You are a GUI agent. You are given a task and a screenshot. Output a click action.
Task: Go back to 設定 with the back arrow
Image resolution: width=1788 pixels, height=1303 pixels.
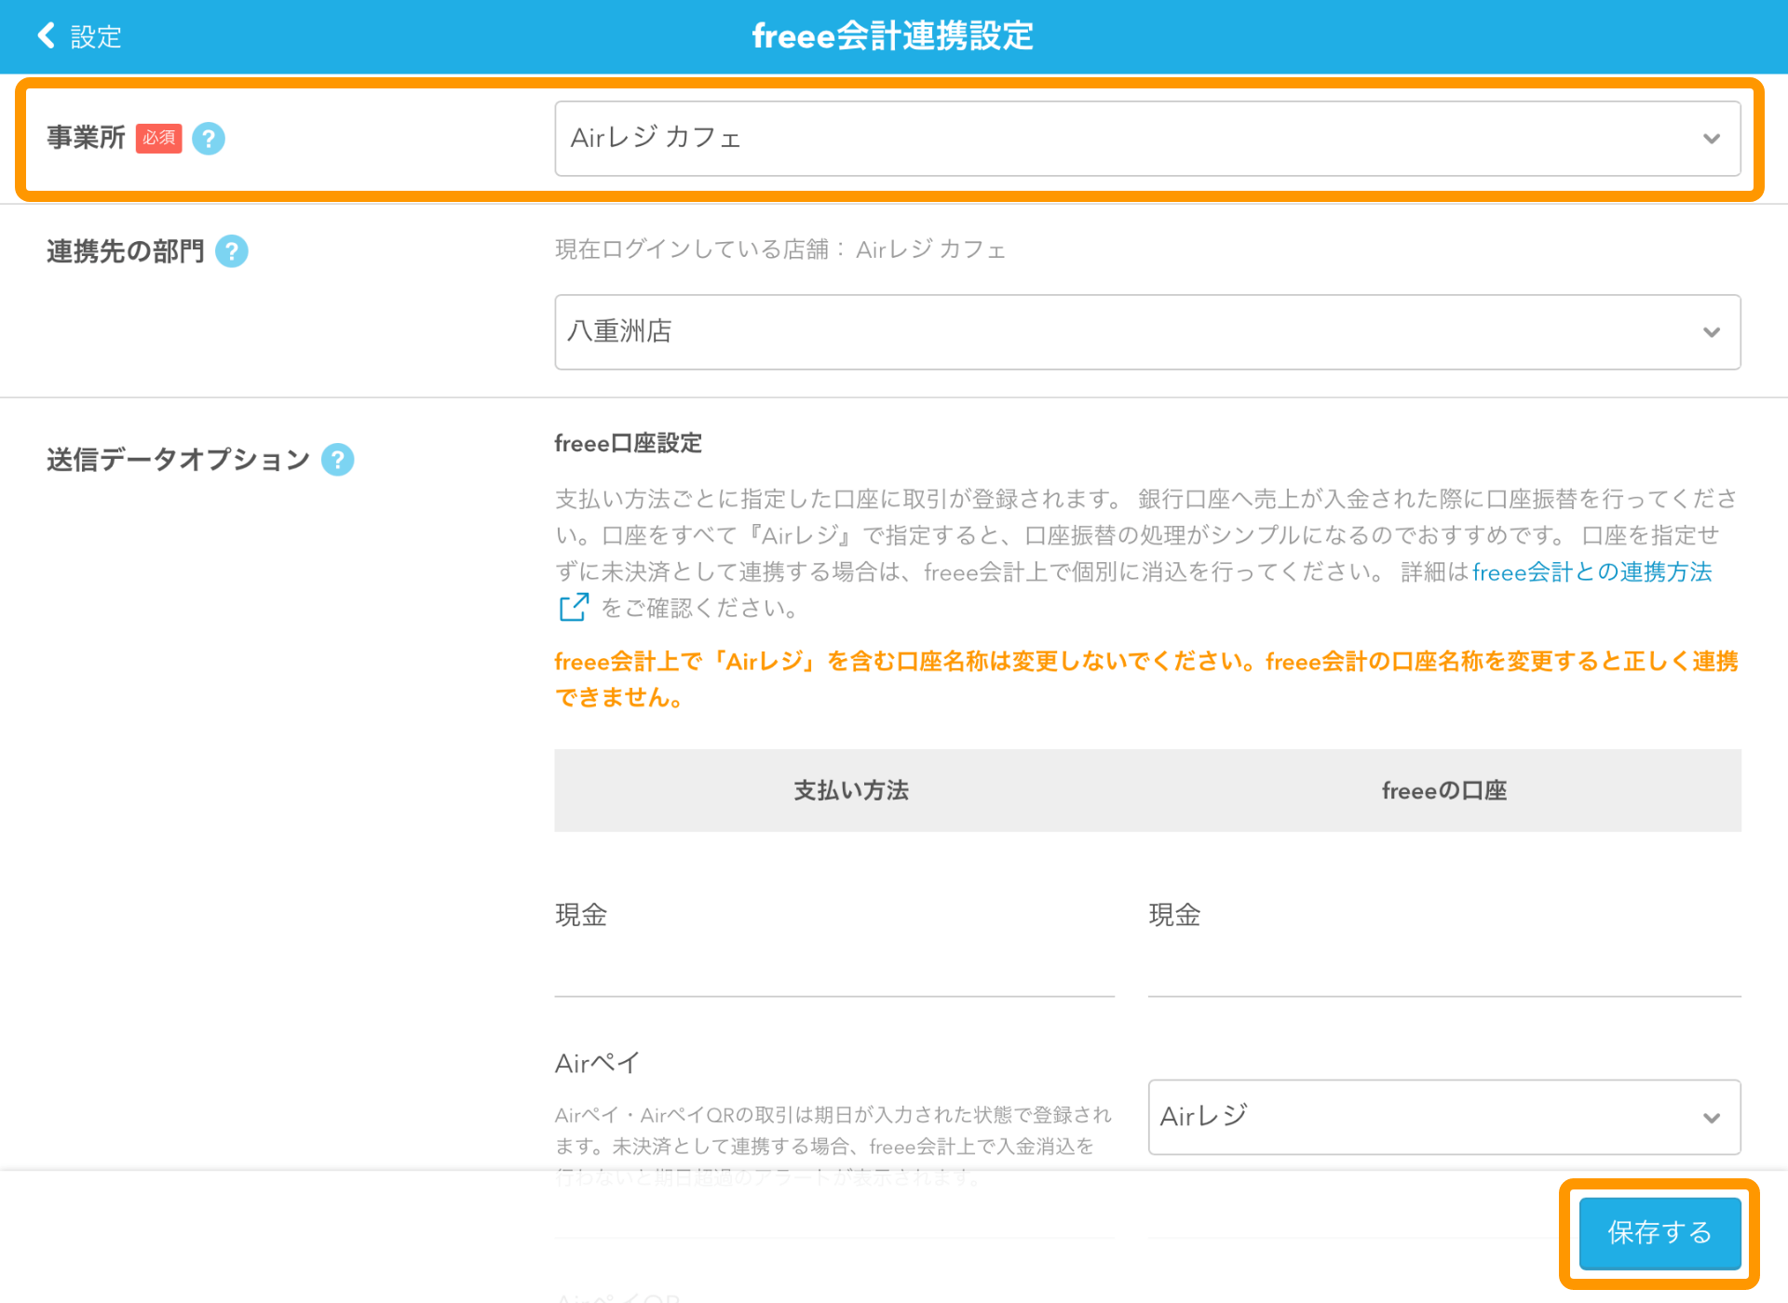(x=46, y=36)
